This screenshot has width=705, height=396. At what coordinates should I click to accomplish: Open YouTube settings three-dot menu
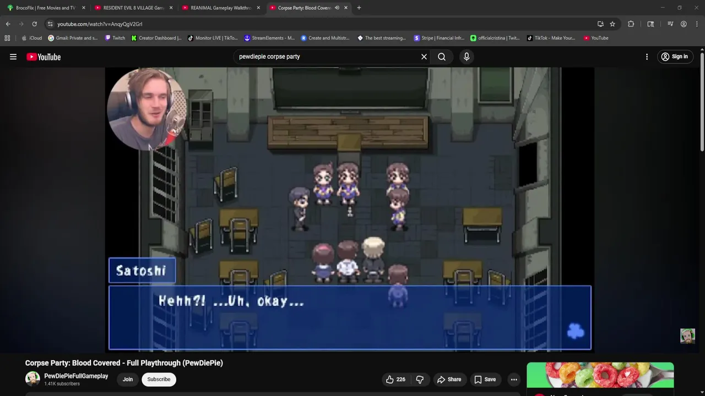click(x=647, y=57)
